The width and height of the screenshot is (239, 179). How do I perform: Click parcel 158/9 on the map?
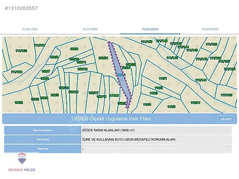click(74, 49)
